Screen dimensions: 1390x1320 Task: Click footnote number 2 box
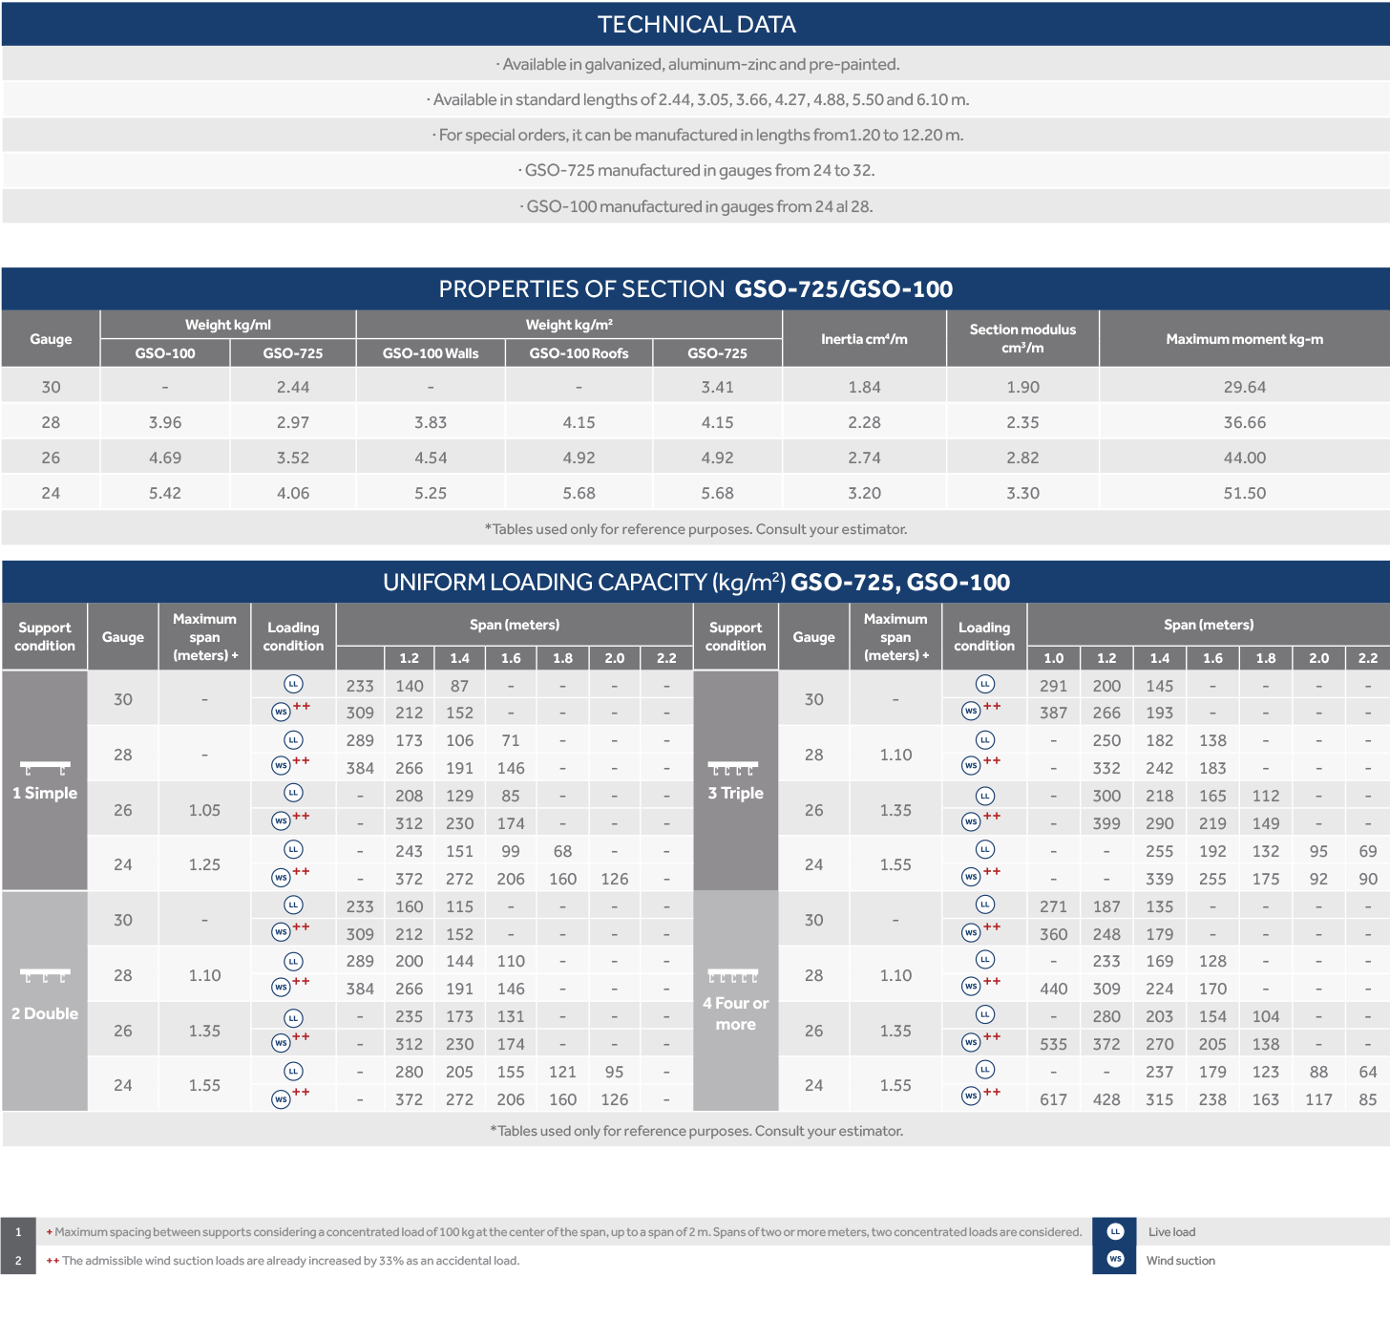[18, 1260]
